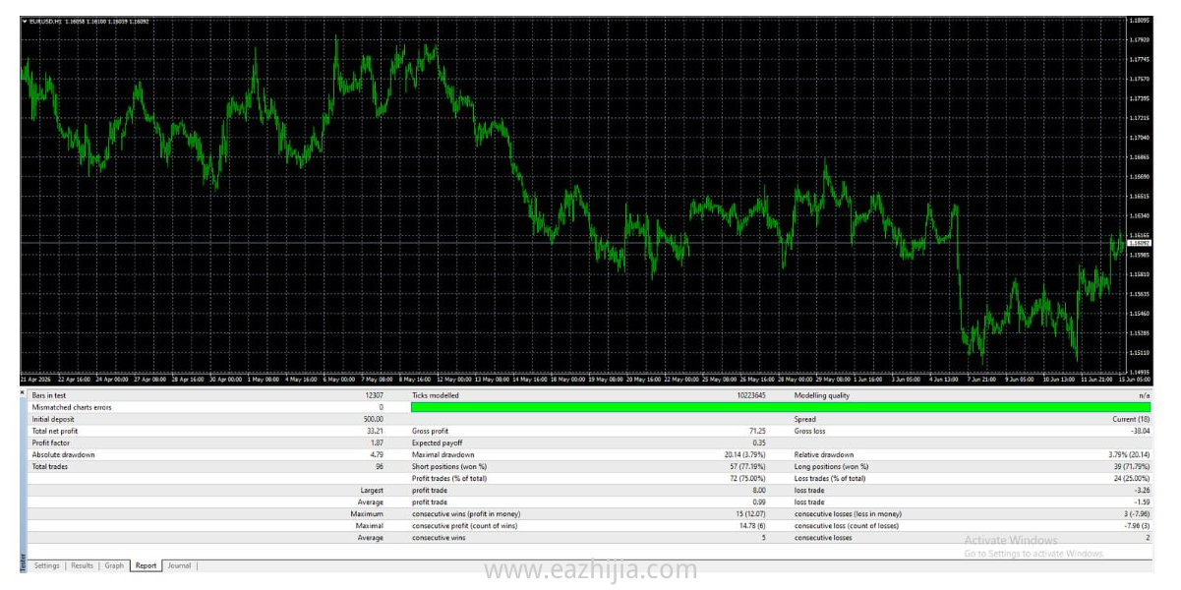Click the 'Bars in test' label
The width and height of the screenshot is (1181, 590).
click(x=47, y=395)
